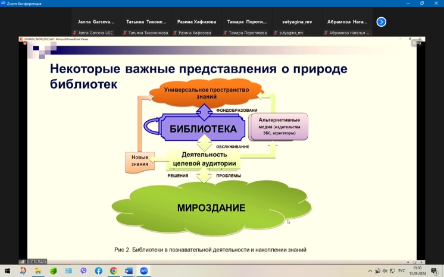Open the taskbar clock and date

[x=417, y=270]
